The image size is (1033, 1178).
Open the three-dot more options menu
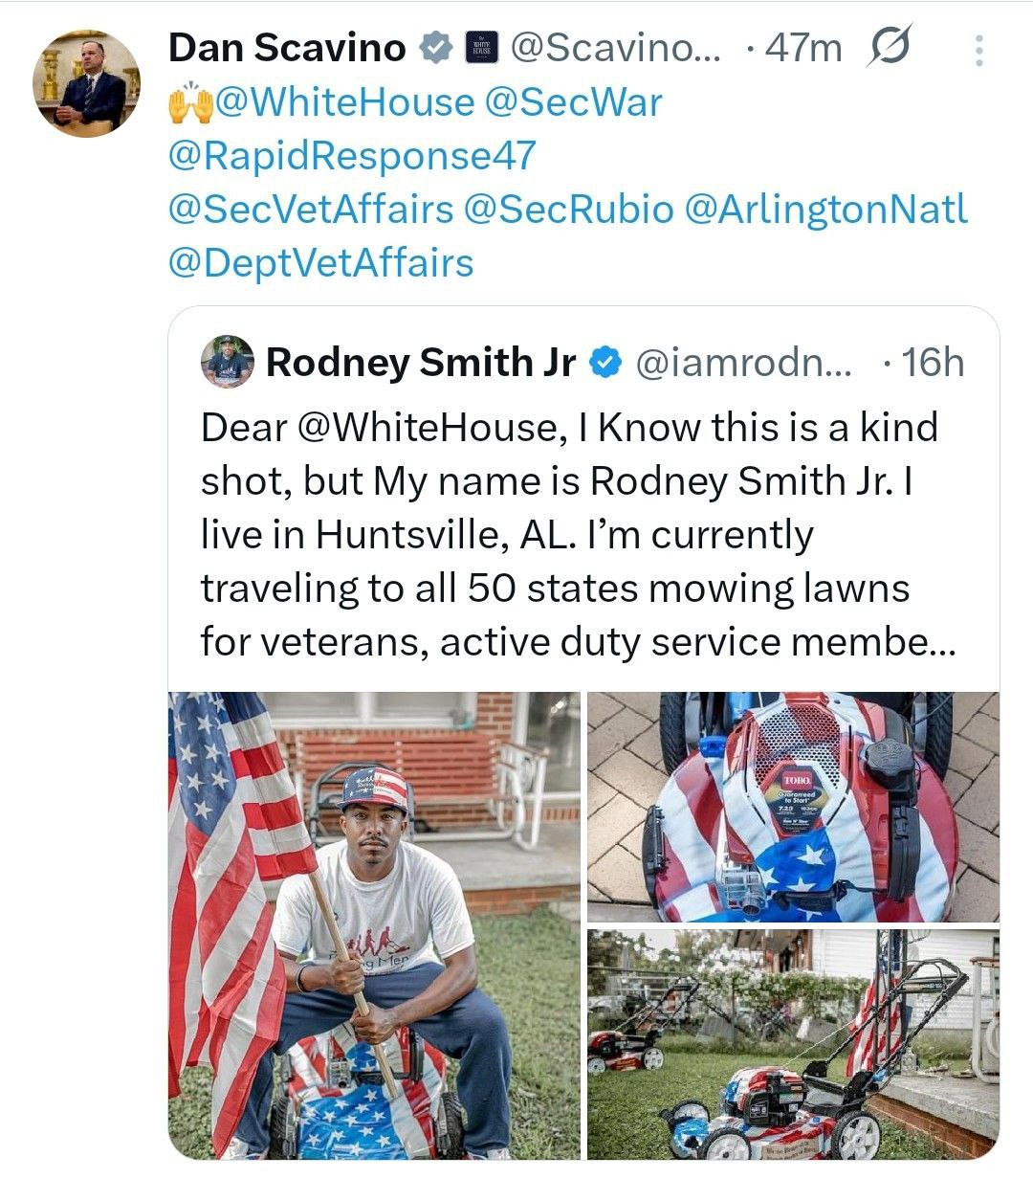coord(978,50)
